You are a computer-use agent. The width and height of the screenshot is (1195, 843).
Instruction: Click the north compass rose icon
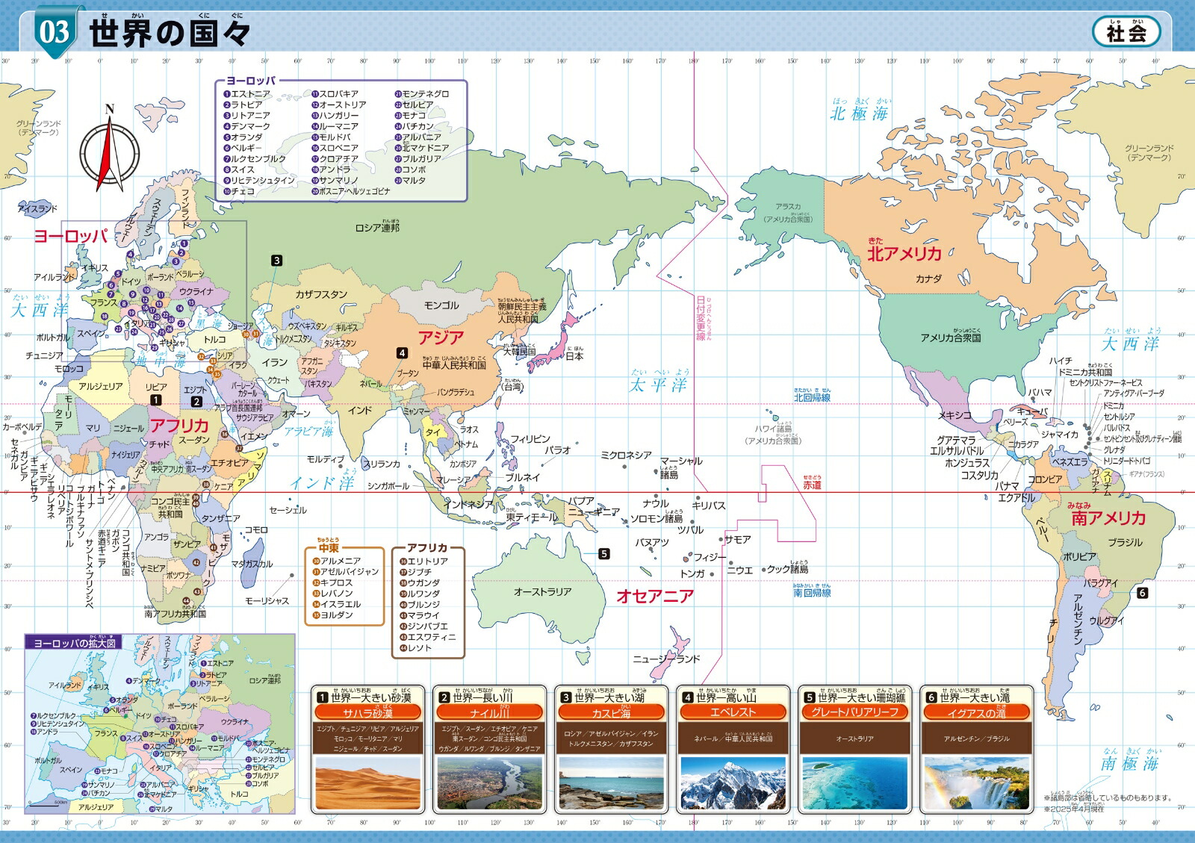tap(110, 153)
